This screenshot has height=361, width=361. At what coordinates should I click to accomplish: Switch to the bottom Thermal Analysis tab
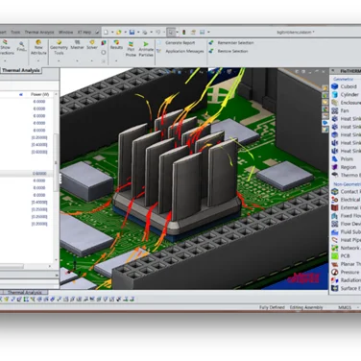(25, 292)
